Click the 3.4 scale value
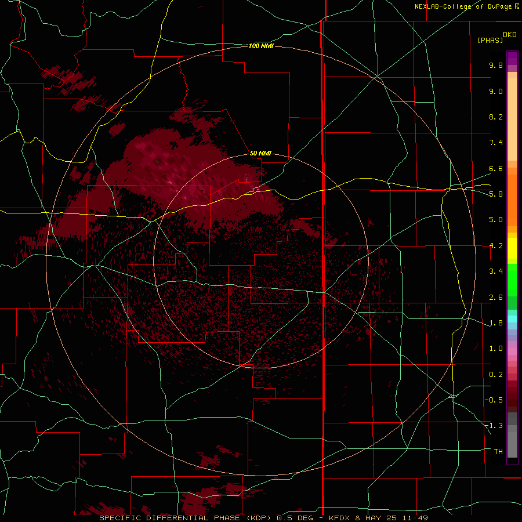This screenshot has height=522, width=522. coord(496,271)
